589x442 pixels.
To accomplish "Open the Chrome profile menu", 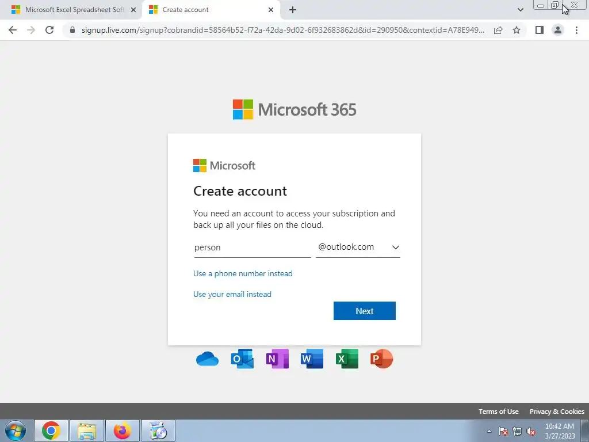I will pyautogui.click(x=558, y=30).
